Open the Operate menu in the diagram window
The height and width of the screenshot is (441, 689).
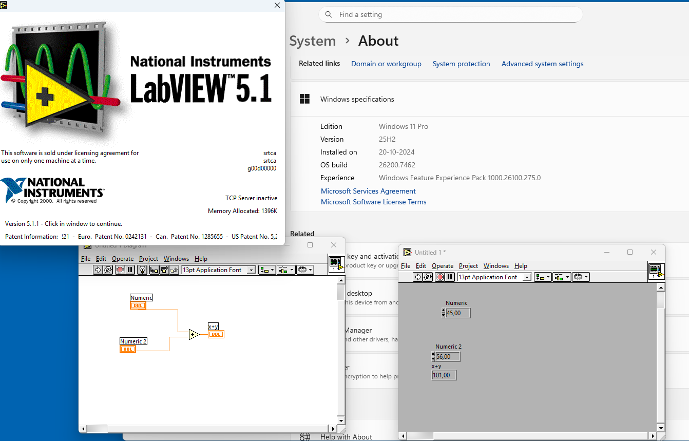pos(123,259)
